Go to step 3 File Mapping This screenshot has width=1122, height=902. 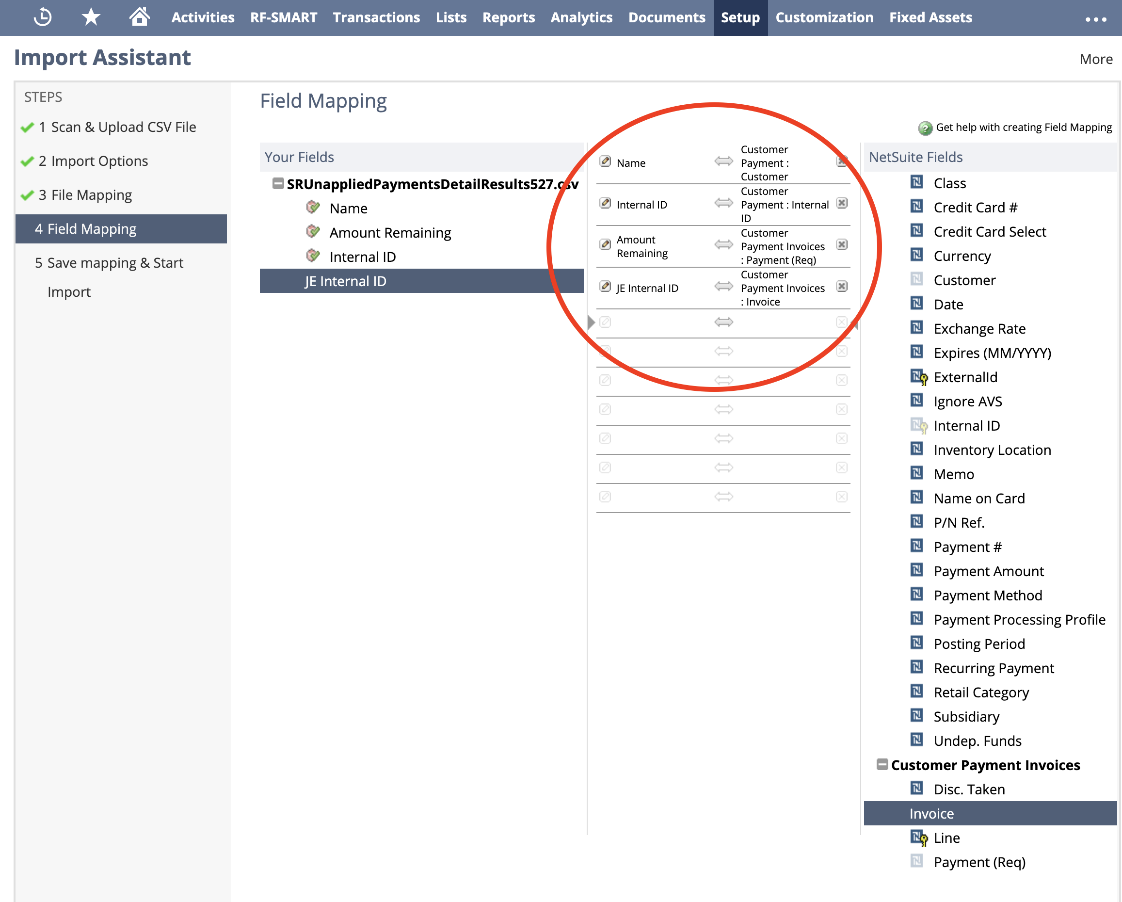91,195
